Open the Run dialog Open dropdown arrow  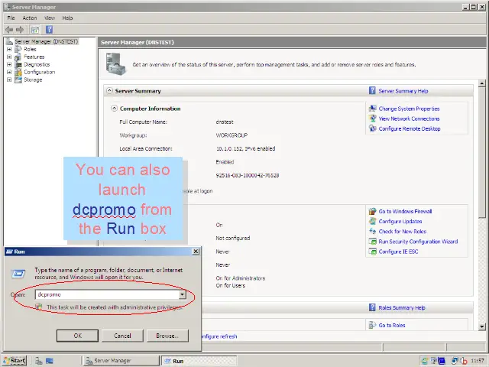click(182, 294)
